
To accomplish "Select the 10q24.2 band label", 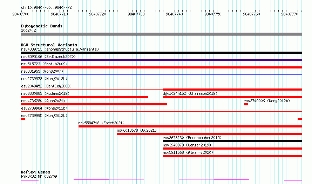I will click(x=28, y=30).
